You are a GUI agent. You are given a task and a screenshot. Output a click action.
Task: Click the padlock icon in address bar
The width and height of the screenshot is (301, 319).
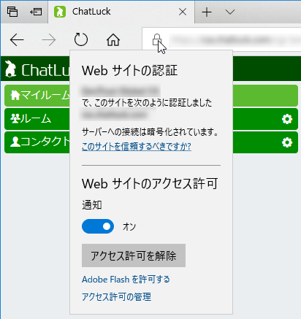[x=157, y=39]
